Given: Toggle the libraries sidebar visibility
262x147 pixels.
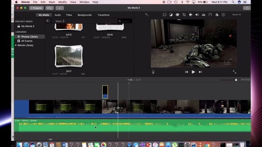Looking at the screenshot, I should click(48, 21).
